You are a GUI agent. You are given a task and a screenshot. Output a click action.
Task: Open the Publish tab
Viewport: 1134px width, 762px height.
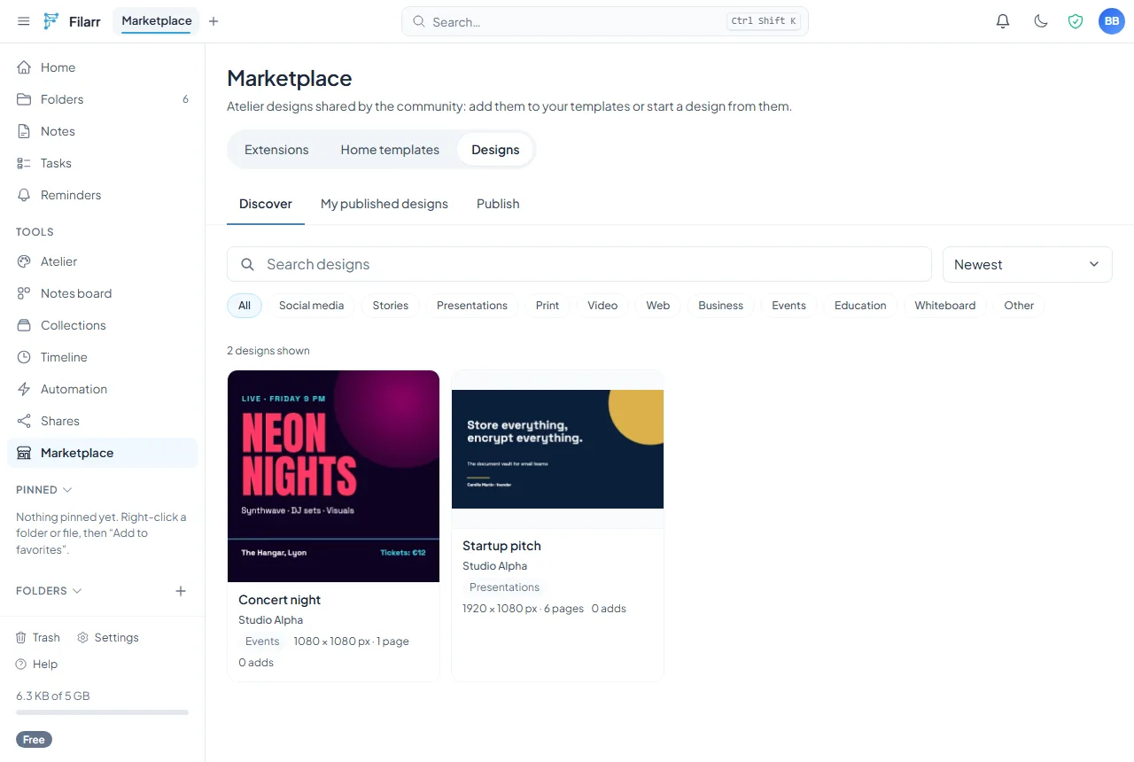tap(498, 204)
